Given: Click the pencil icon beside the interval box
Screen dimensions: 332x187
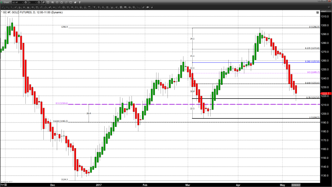Looking at the screenshot, I should pyautogui.click(x=43, y=3).
